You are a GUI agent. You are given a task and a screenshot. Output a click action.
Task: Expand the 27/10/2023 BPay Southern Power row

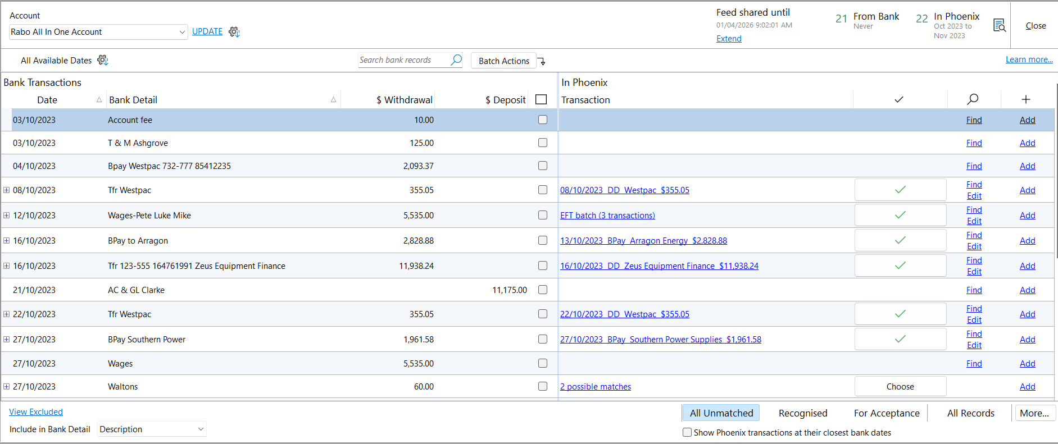coord(7,339)
